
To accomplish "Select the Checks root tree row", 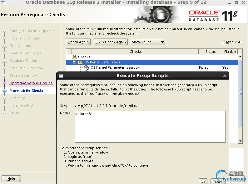I will [x=152, y=57].
